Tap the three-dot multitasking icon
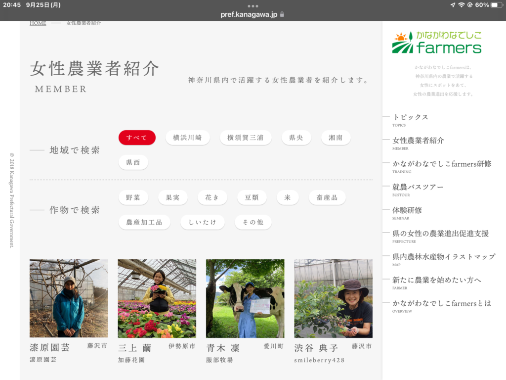Viewport: 506px width, 380px height. [x=253, y=5]
